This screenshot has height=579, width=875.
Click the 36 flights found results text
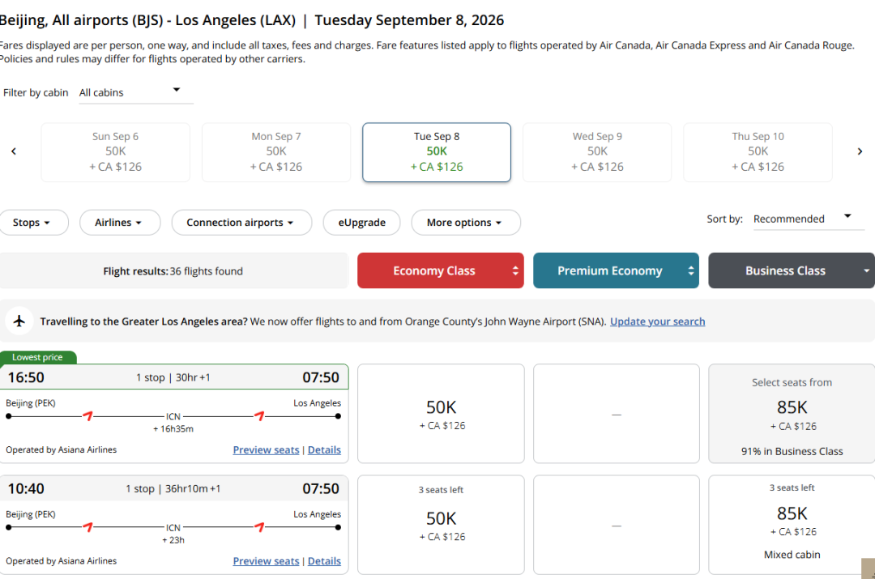(173, 271)
